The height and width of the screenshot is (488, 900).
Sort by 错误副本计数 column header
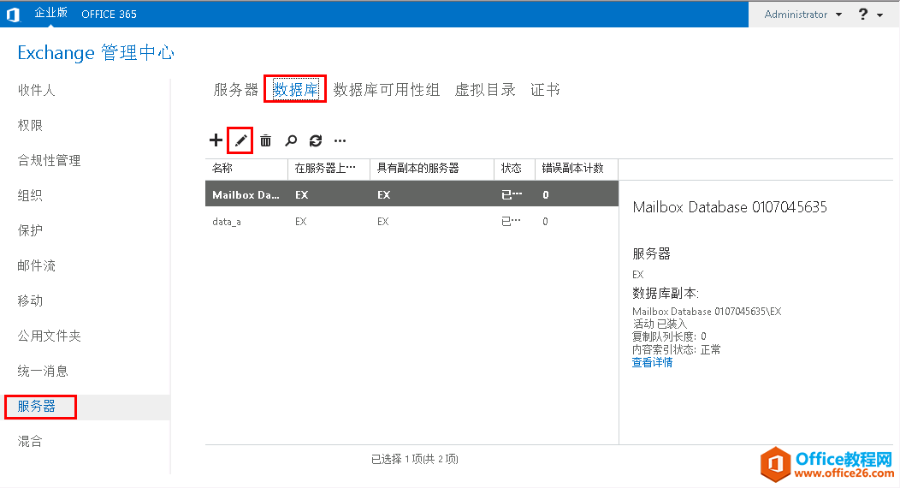click(x=577, y=168)
